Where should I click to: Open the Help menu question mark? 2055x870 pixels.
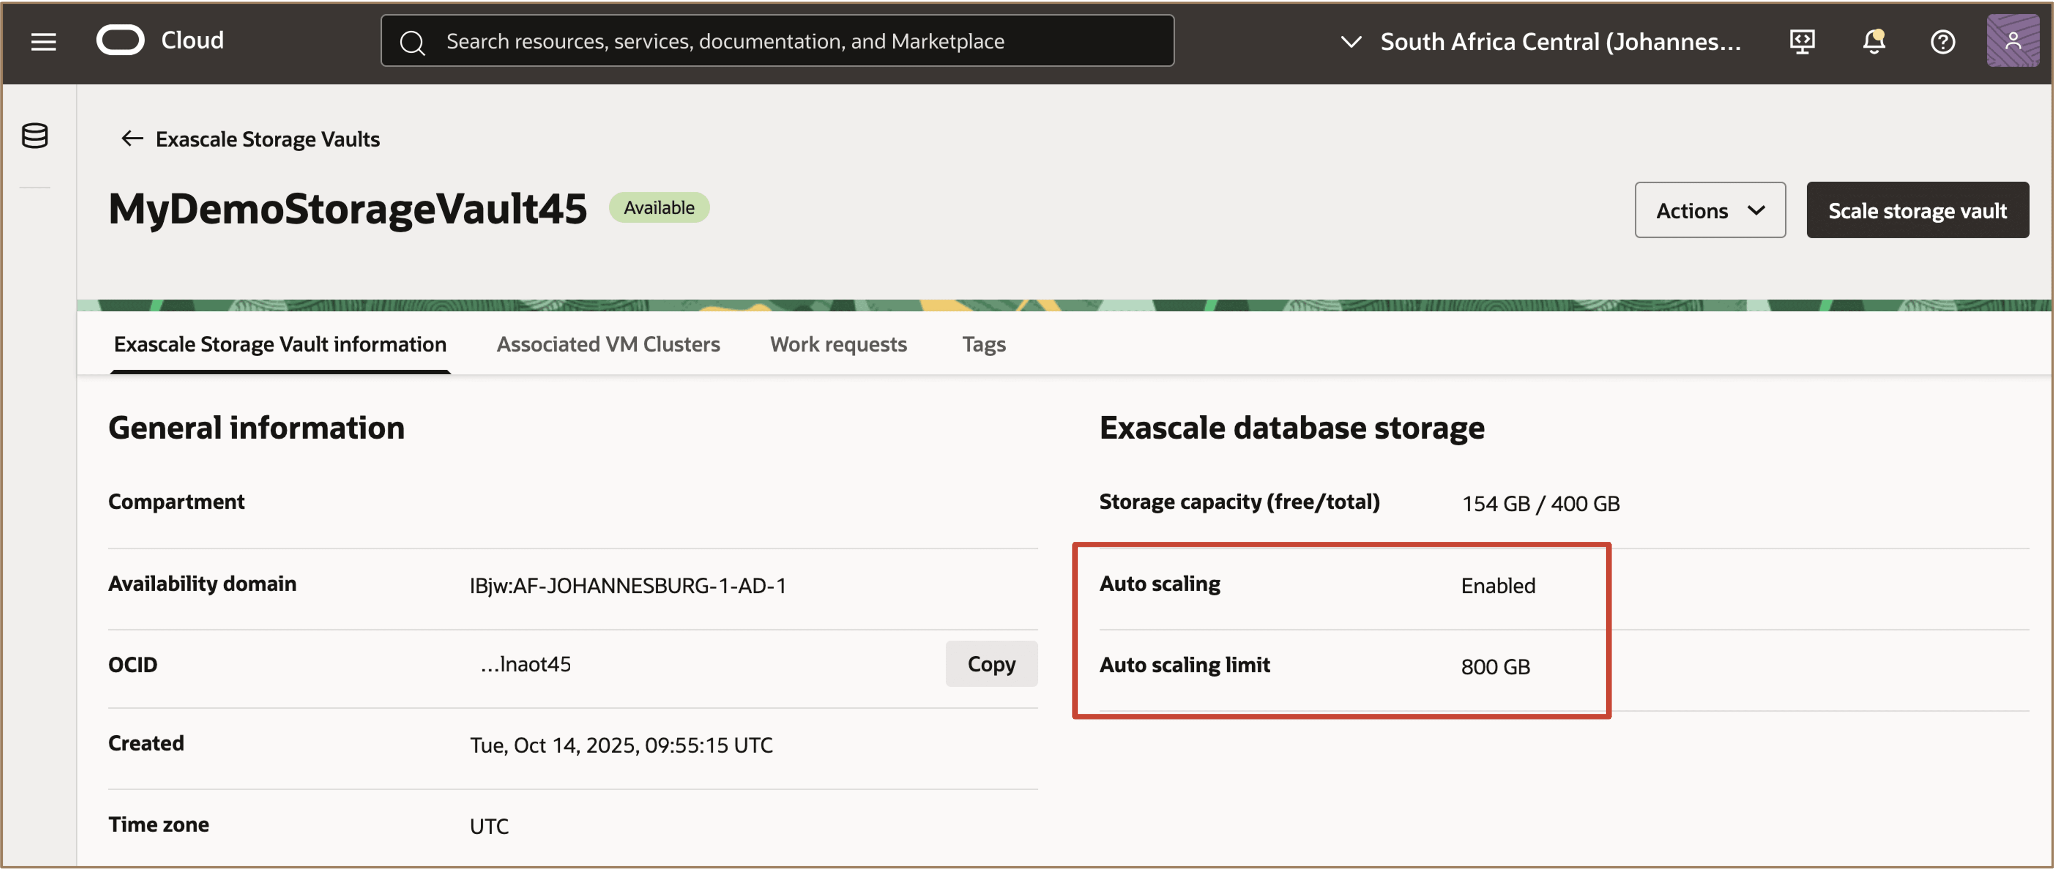tap(1943, 41)
